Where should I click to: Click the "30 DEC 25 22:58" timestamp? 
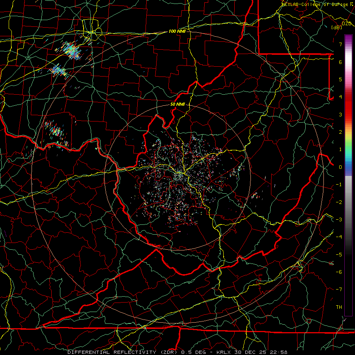click(260, 352)
